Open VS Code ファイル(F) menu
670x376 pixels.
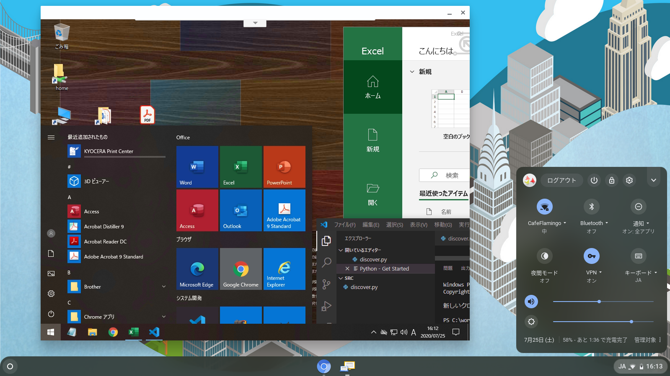(345, 225)
